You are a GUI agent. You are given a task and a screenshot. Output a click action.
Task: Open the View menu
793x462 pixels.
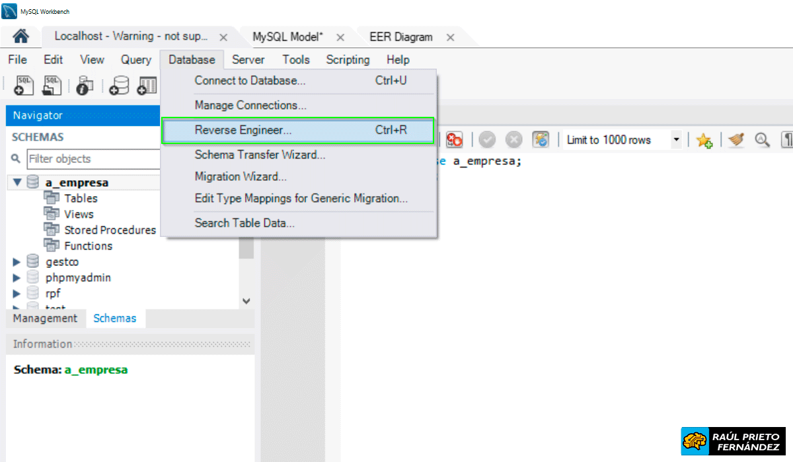(92, 59)
